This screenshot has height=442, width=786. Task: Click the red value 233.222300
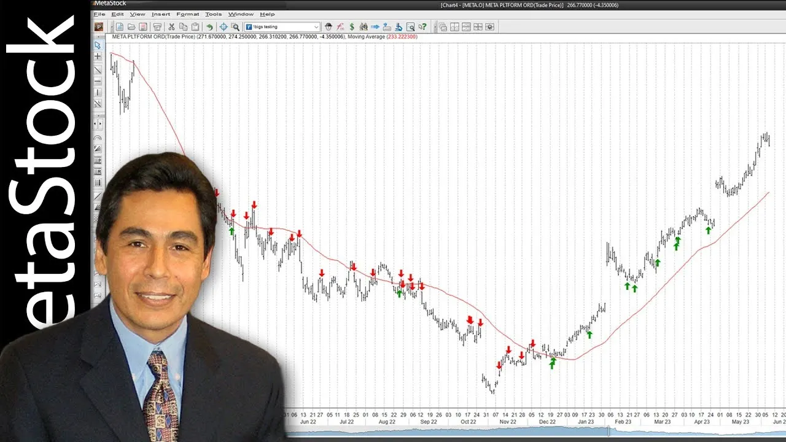[402, 37]
